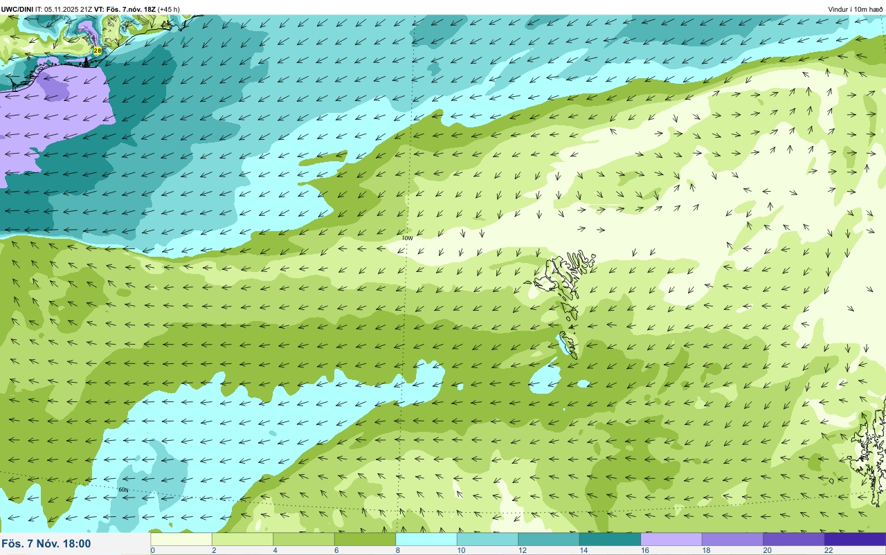Viewport: 886px width, 555px height.
Task: Click the legend value '12'
Action: pyautogui.click(x=521, y=550)
